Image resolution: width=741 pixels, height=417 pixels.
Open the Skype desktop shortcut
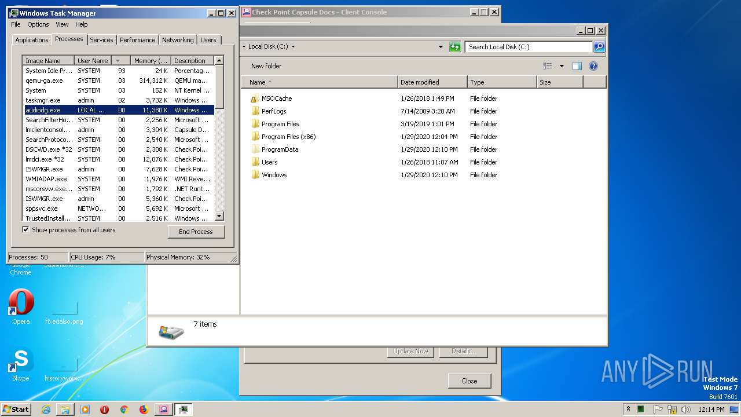tap(21, 364)
